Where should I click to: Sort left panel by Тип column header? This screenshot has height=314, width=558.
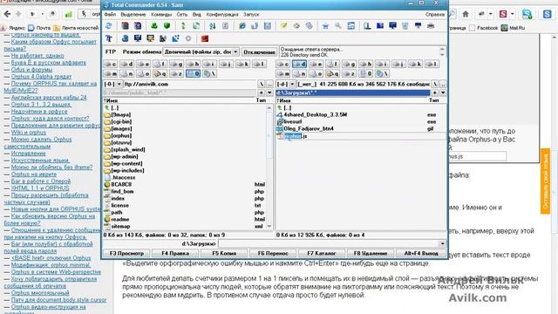click(261, 100)
